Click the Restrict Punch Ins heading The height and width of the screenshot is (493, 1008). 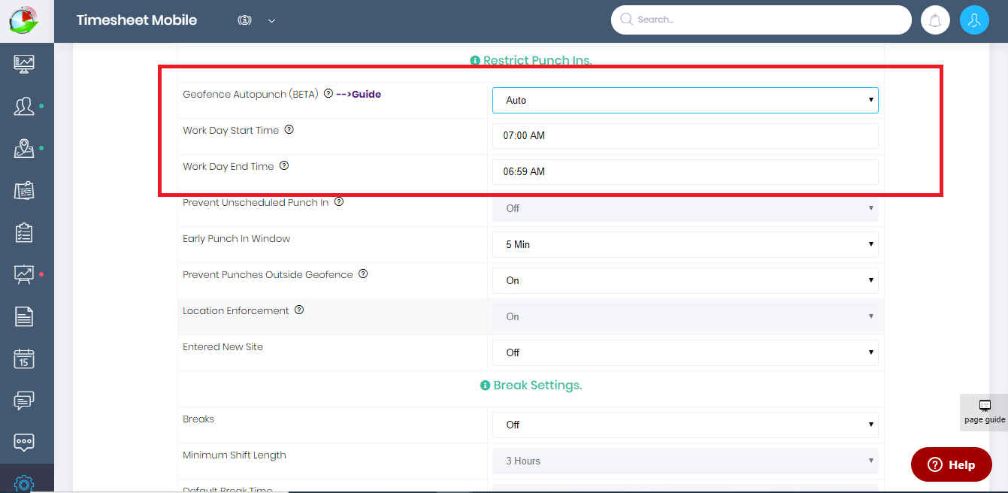pos(537,61)
